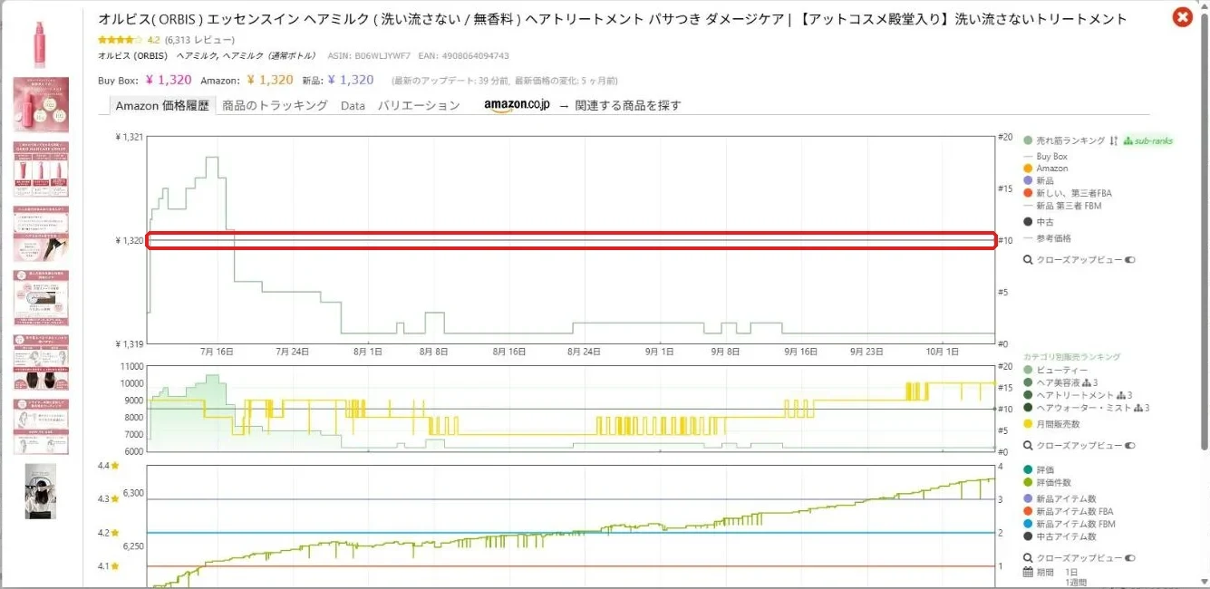This screenshot has height=589, width=1210.
Task: Click Buy Box ¥ 1,320 price value
Action: [168, 80]
